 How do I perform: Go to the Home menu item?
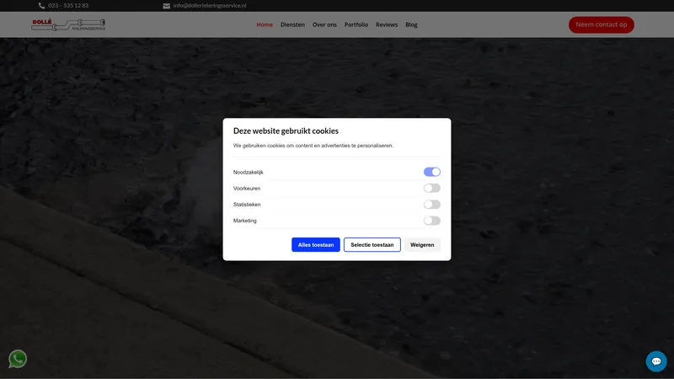(x=265, y=24)
